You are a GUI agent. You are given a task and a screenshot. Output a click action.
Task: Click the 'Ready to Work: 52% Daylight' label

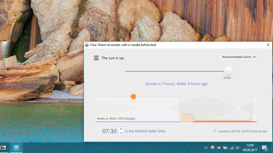(x=116, y=118)
